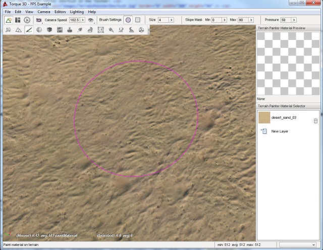The image size is (323, 250).
Task: Select the square brush shape
Action: (137, 20)
